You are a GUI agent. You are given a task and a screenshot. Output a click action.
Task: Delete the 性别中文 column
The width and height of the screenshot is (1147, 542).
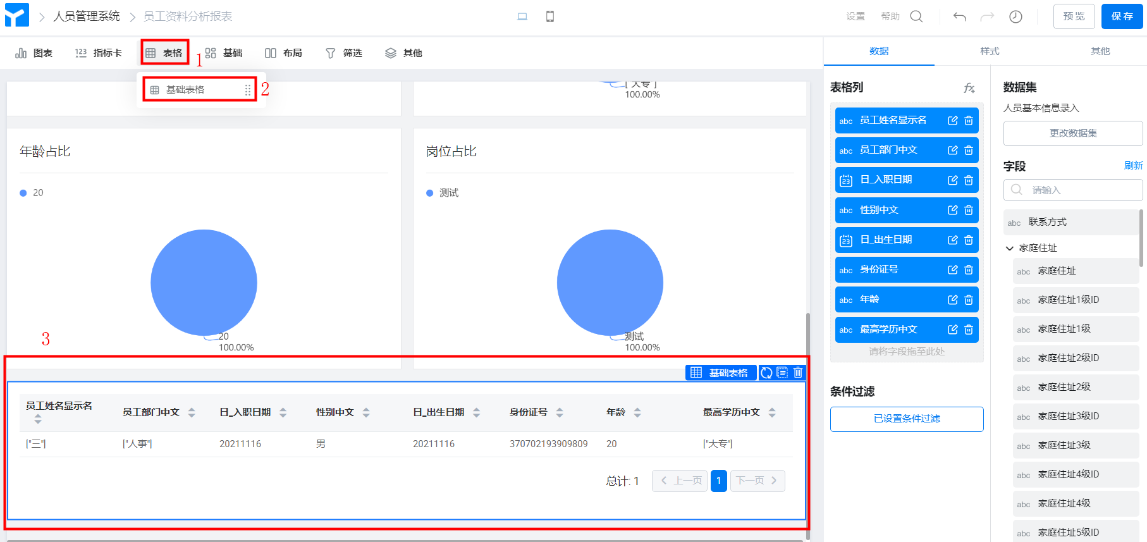tap(969, 210)
